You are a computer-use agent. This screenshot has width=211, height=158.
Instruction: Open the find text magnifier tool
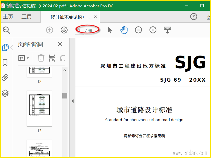pos(6,30)
